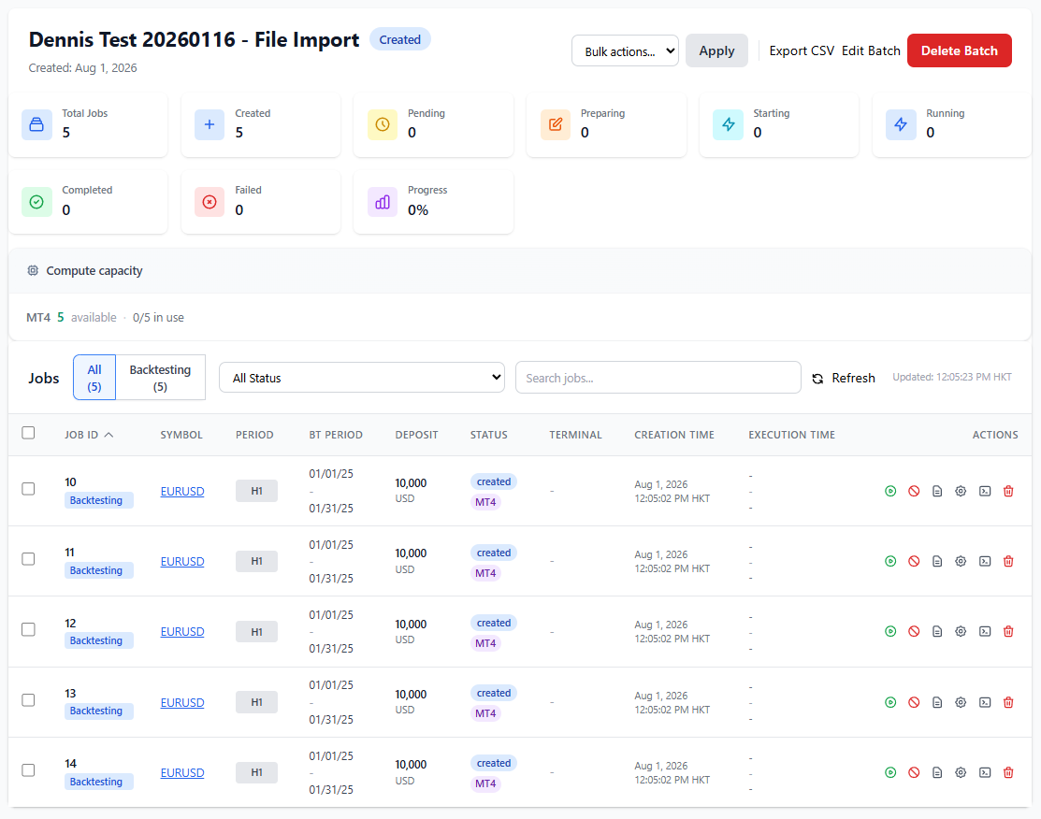Open the report file icon for job 11
Screen dimensions: 1041x819
(x=937, y=562)
